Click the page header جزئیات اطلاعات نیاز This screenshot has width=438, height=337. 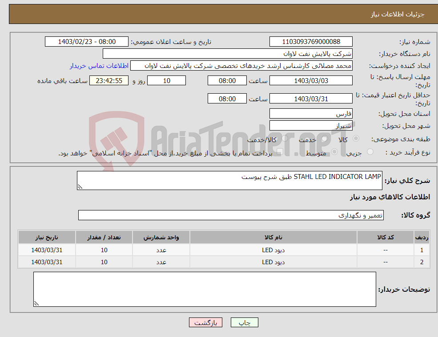pos(397,14)
